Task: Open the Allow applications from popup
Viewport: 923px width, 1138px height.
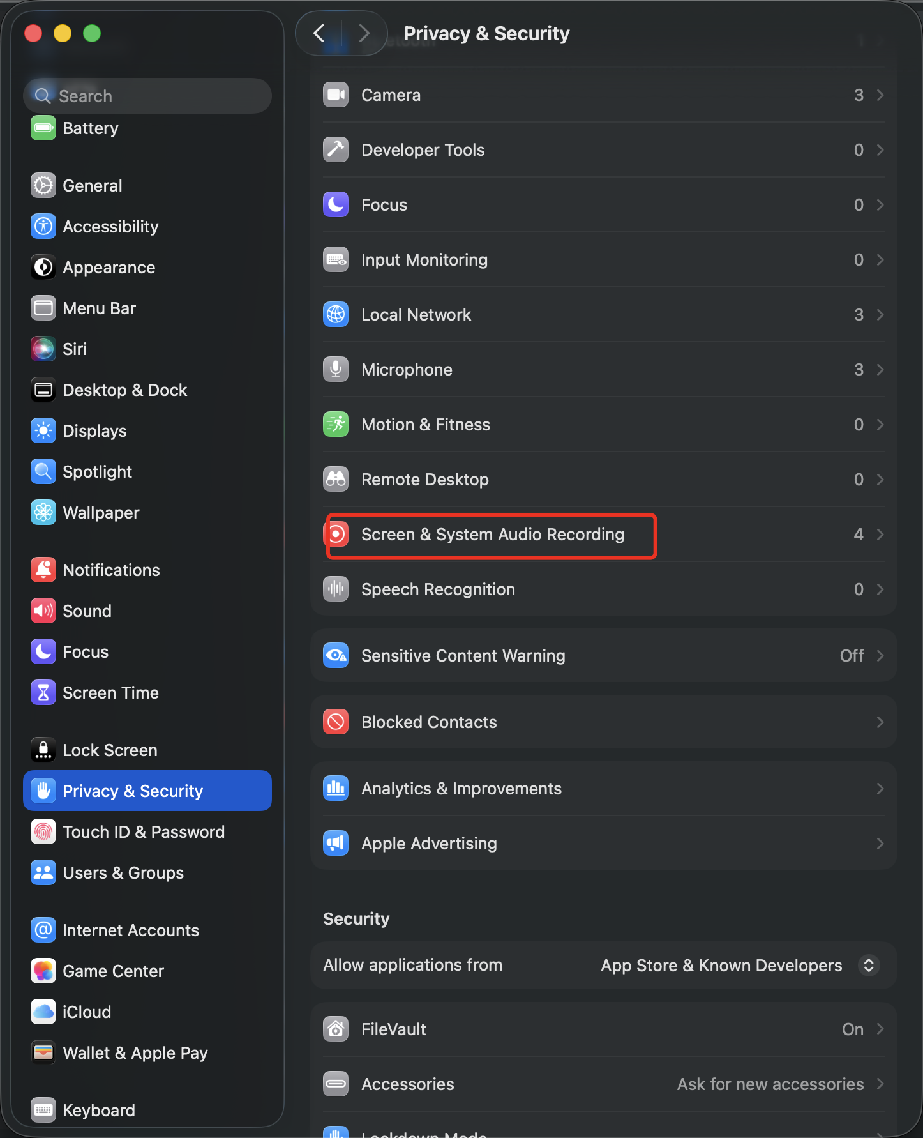Action: pyautogui.click(x=868, y=965)
